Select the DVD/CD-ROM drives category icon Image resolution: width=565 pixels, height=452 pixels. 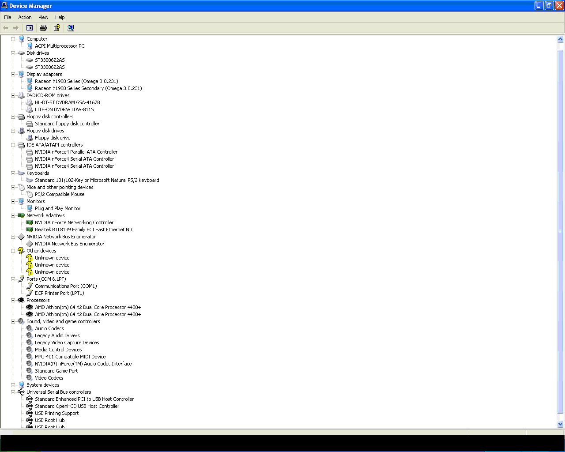point(21,95)
